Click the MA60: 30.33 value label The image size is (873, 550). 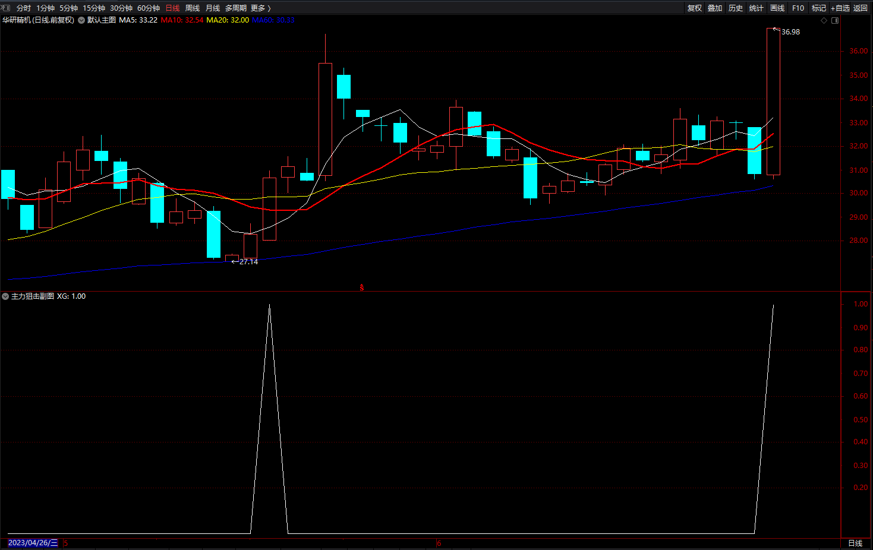click(x=273, y=20)
